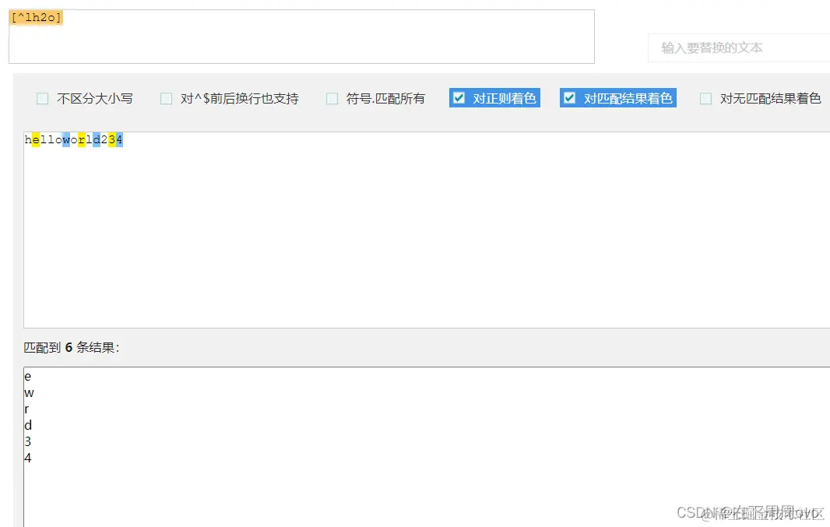The width and height of the screenshot is (830, 527).
Task: Enable the 对无匹配结果着色 checkbox
Action: (705, 98)
